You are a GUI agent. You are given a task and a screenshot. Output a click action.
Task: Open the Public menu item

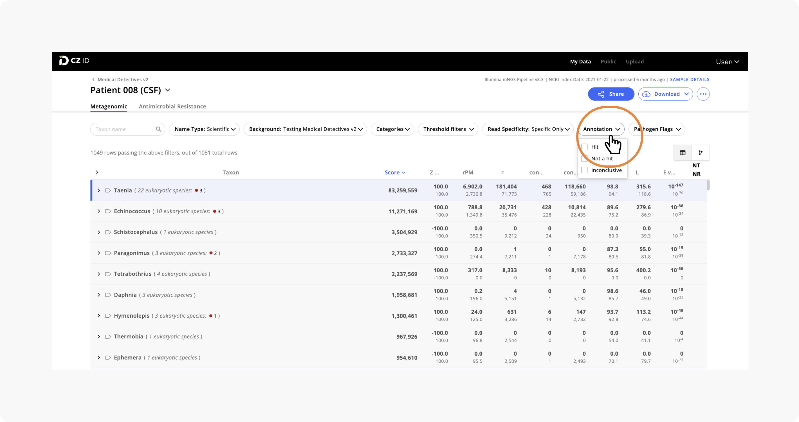coord(608,61)
